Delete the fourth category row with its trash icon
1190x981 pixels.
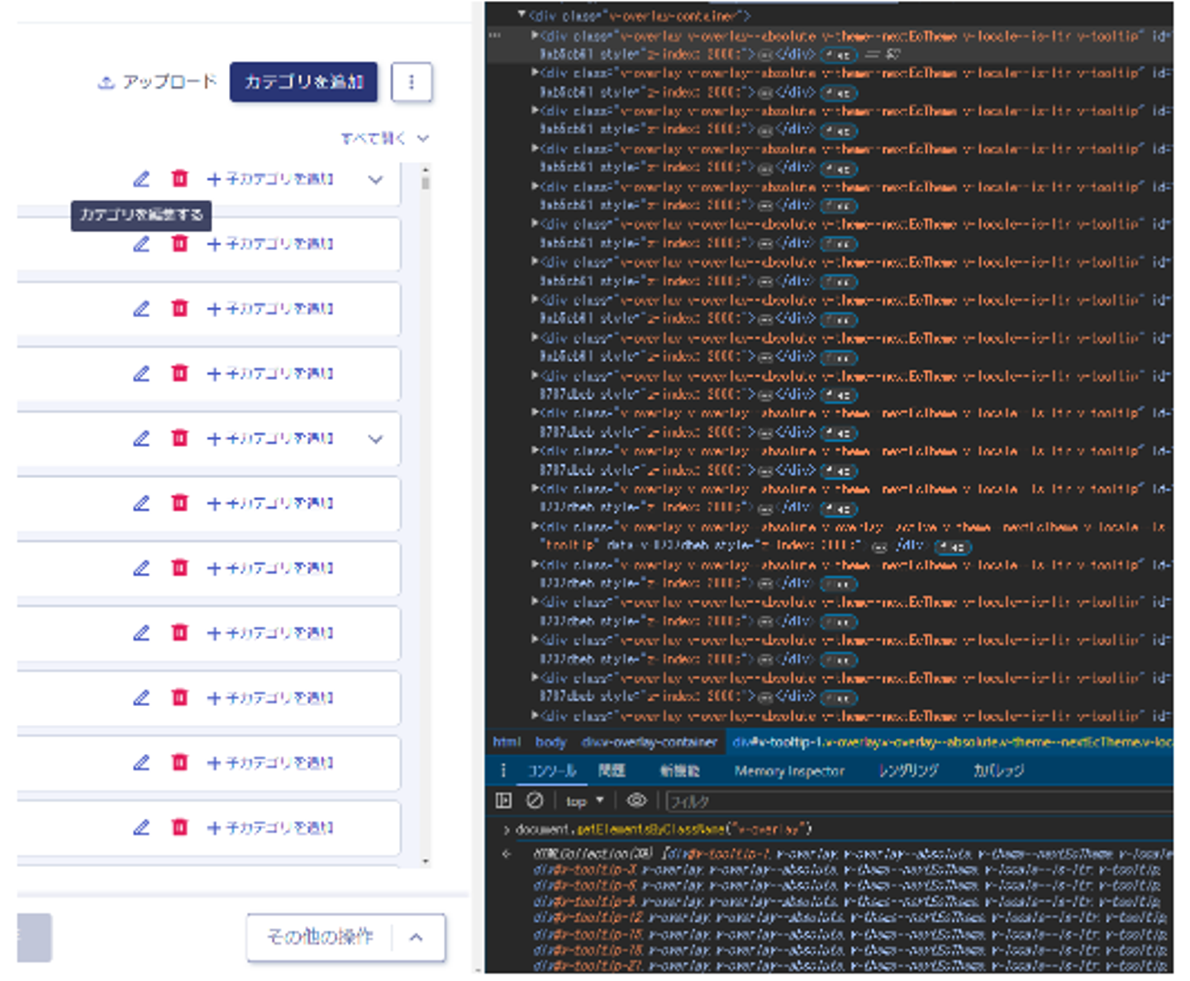pos(179,373)
